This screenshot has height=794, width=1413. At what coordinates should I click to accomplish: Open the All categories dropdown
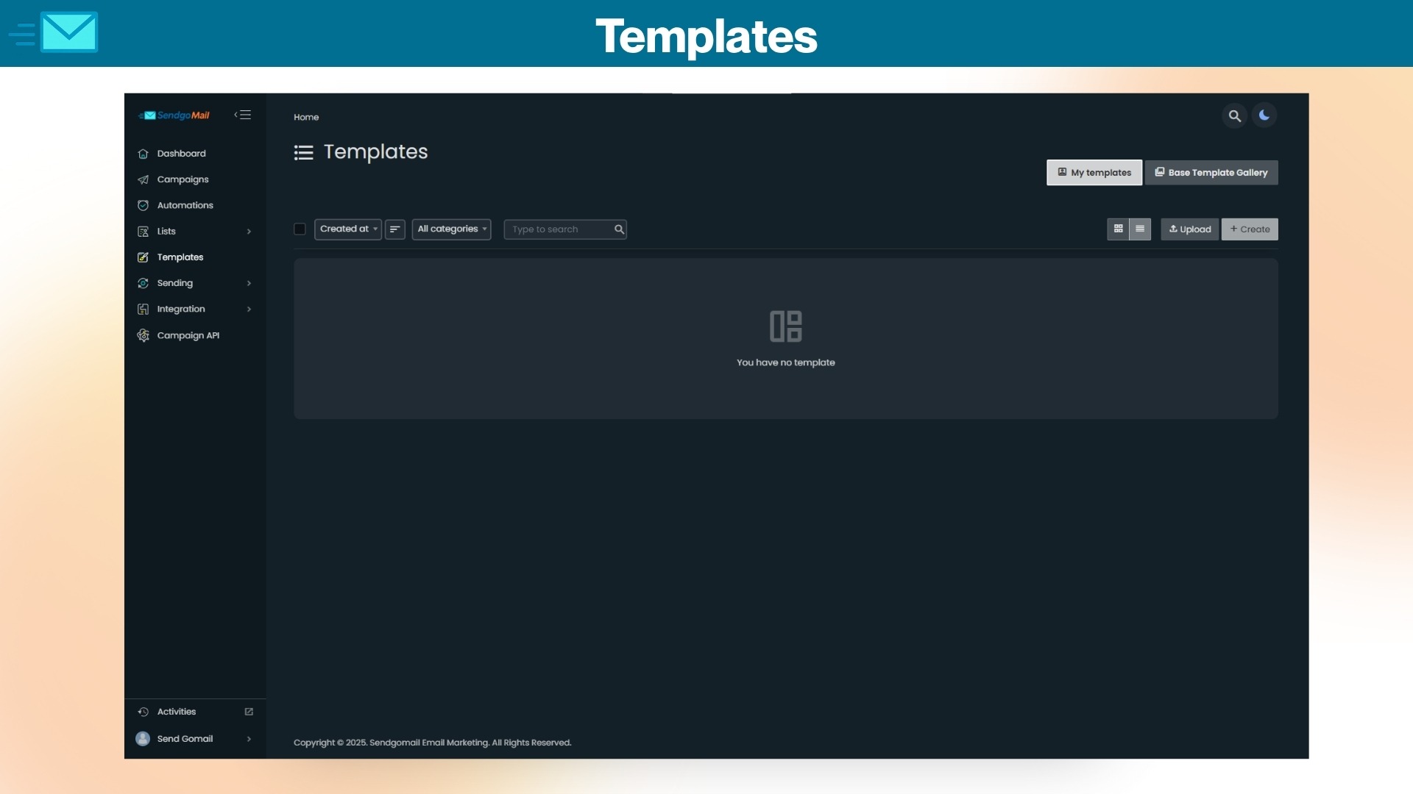(x=451, y=229)
